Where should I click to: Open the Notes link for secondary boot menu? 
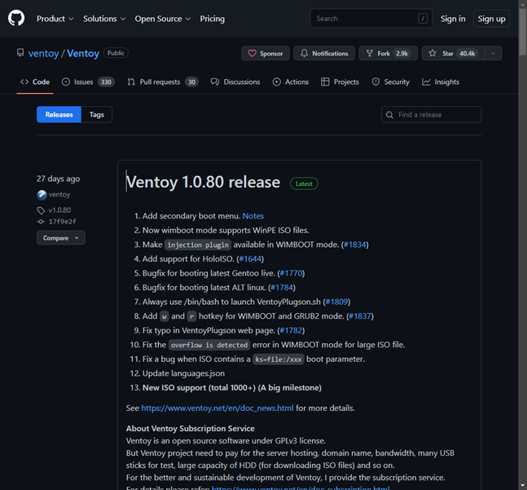253,216
